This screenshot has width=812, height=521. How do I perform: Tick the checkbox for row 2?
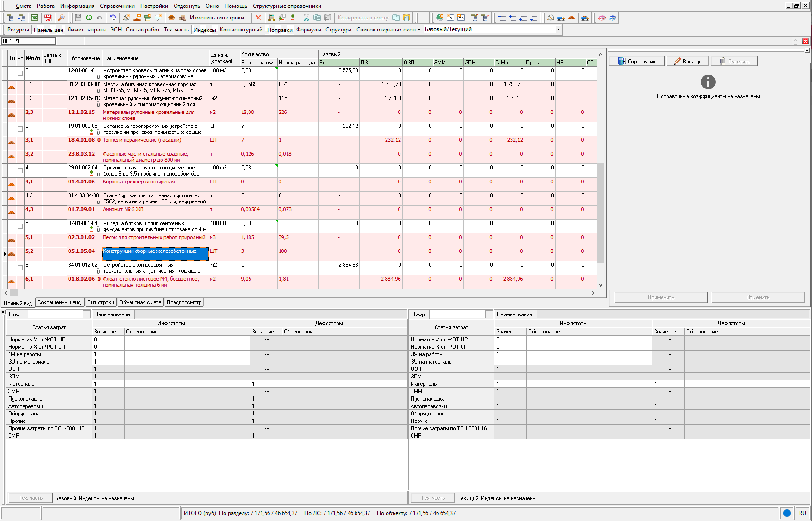pyautogui.click(x=20, y=73)
